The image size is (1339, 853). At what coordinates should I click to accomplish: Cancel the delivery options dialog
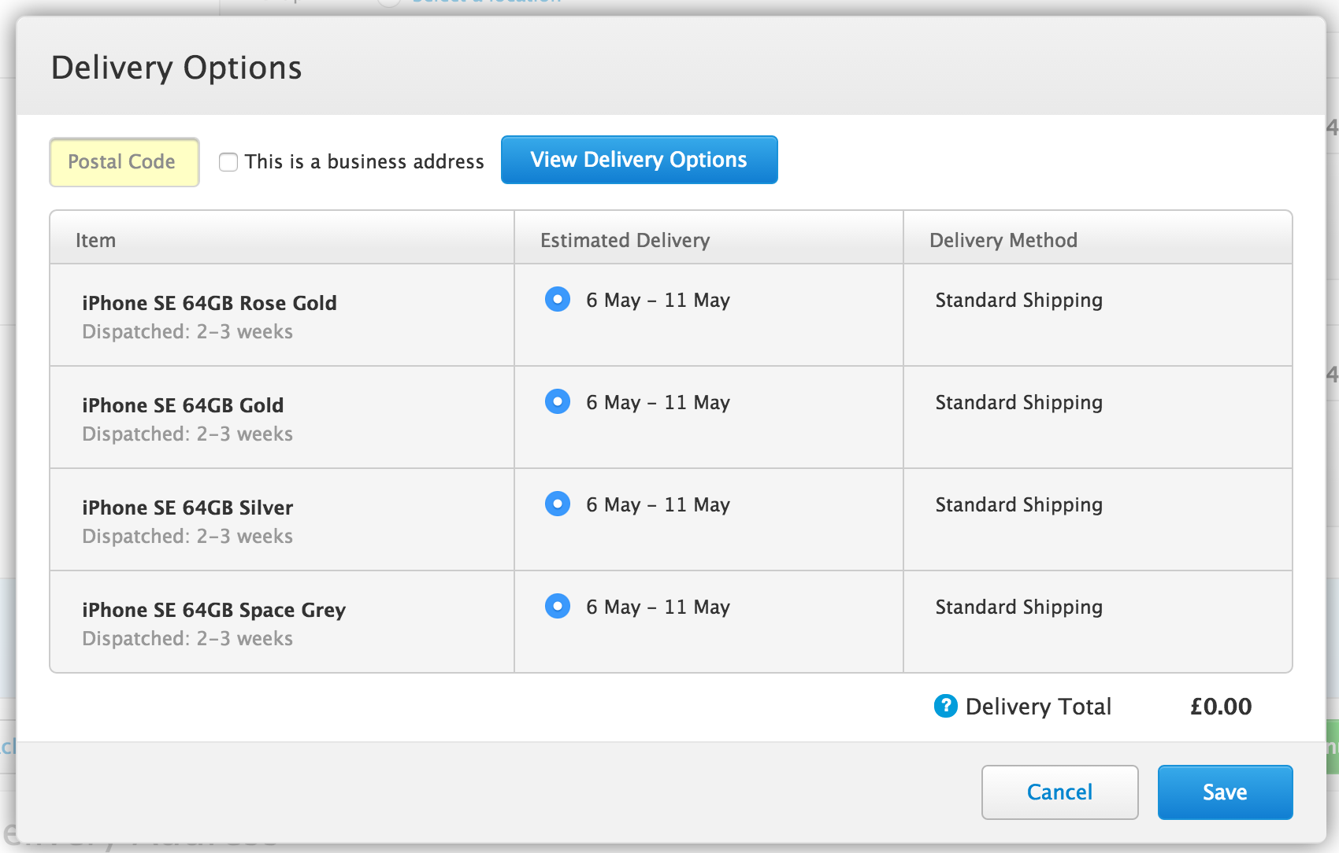[1059, 792]
